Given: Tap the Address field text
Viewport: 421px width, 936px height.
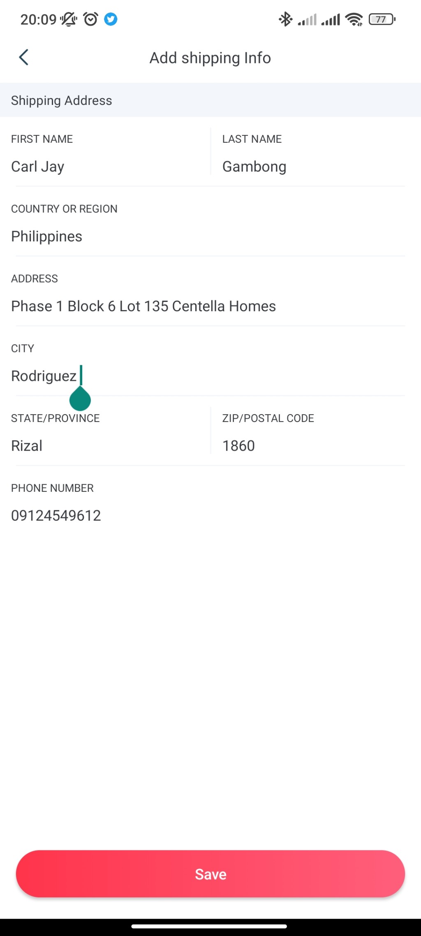Looking at the screenshot, I should (143, 306).
